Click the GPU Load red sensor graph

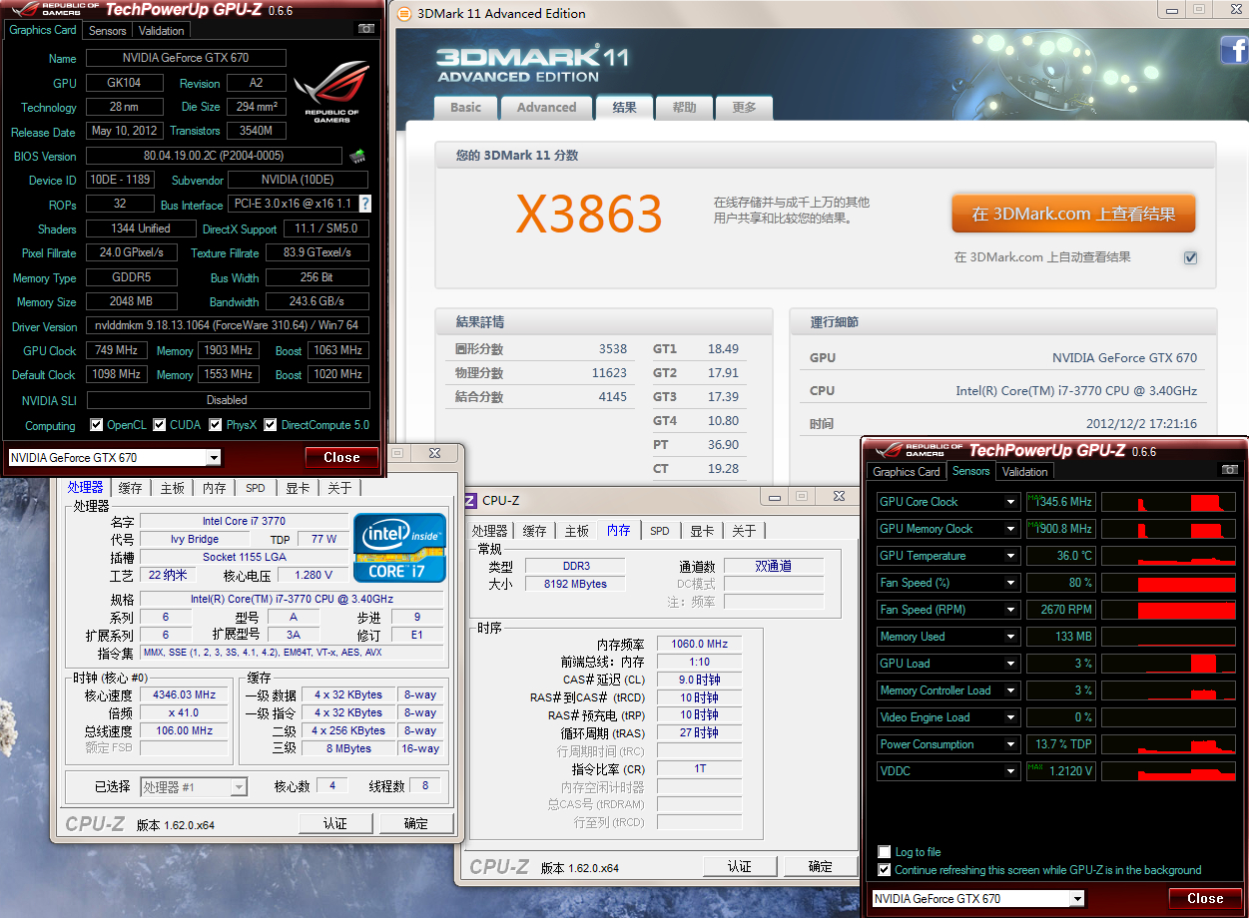point(1169,664)
